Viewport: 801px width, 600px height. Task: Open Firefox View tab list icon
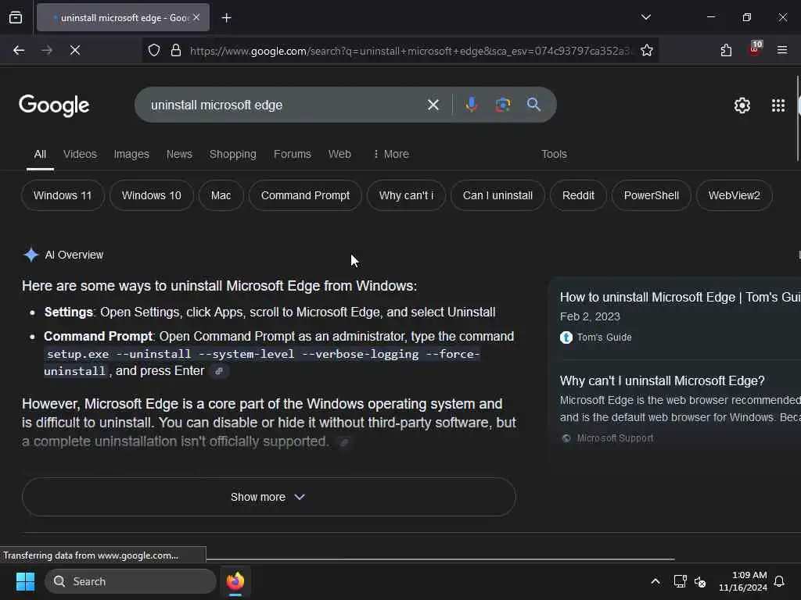16,18
